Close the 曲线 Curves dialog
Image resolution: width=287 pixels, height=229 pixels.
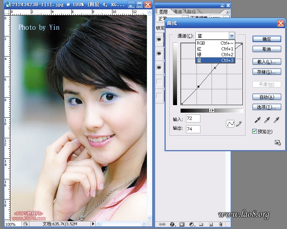point(281,23)
